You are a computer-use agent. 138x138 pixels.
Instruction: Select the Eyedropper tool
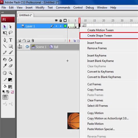pyautogui.click(x=5, y=66)
